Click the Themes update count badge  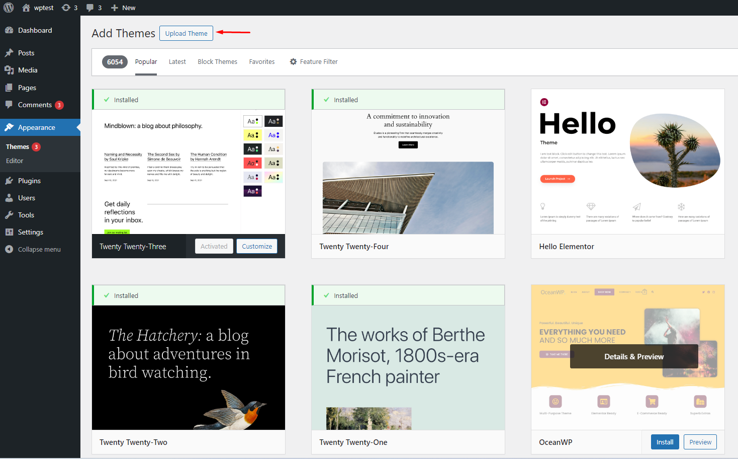pyautogui.click(x=36, y=147)
